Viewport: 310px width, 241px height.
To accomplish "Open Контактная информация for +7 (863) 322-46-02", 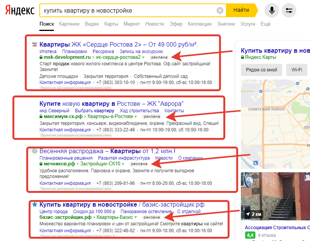I will tap(65, 231).
